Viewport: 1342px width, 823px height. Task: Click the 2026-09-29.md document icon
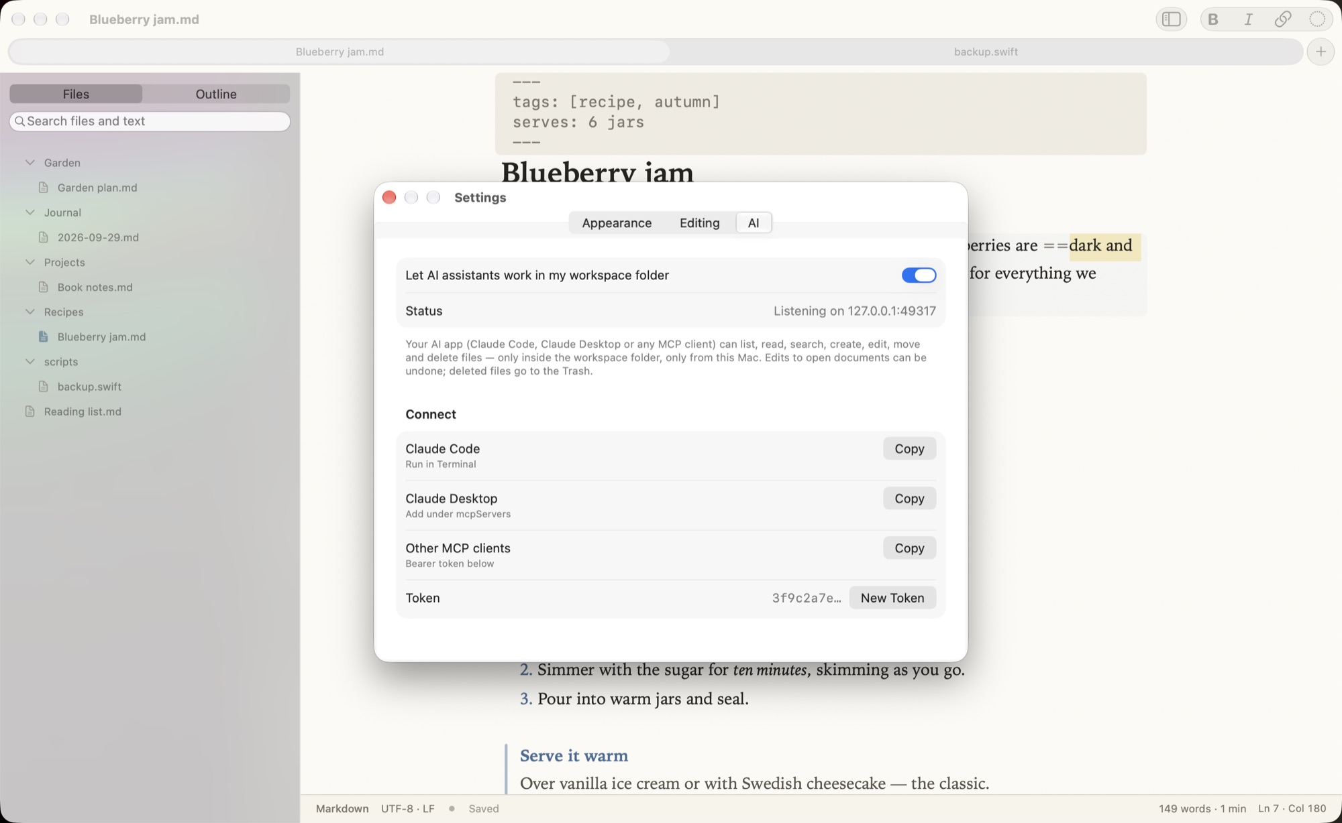click(x=44, y=237)
